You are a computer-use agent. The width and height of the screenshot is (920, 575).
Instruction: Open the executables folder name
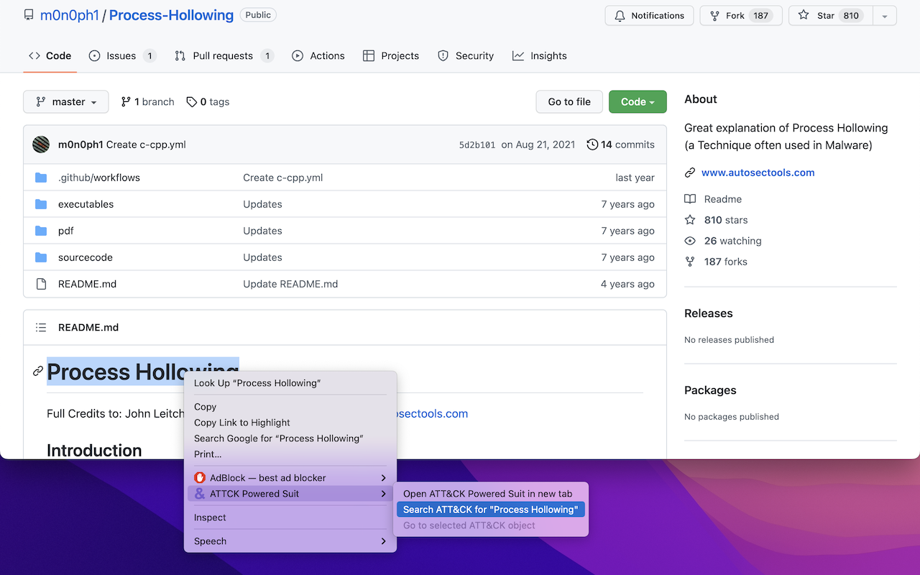86,204
